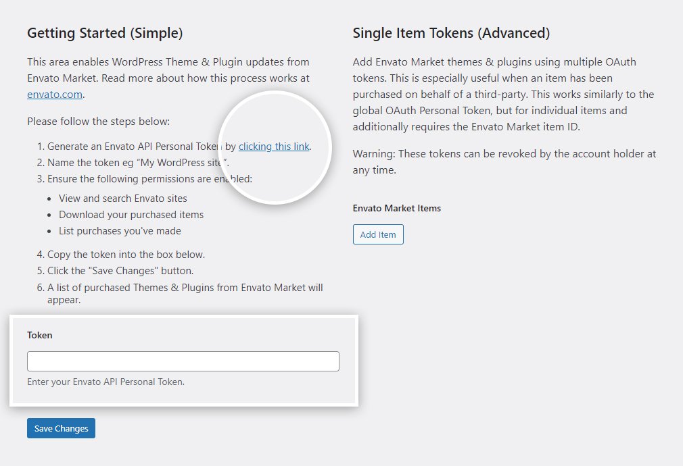Click the "Copy the token into the box" step
The image size is (683, 466).
click(126, 255)
